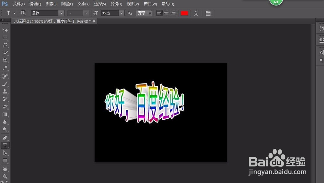The height and width of the screenshot is (183, 324).
Task: Open the 文字(Y) menu
Action: tap(84, 4)
